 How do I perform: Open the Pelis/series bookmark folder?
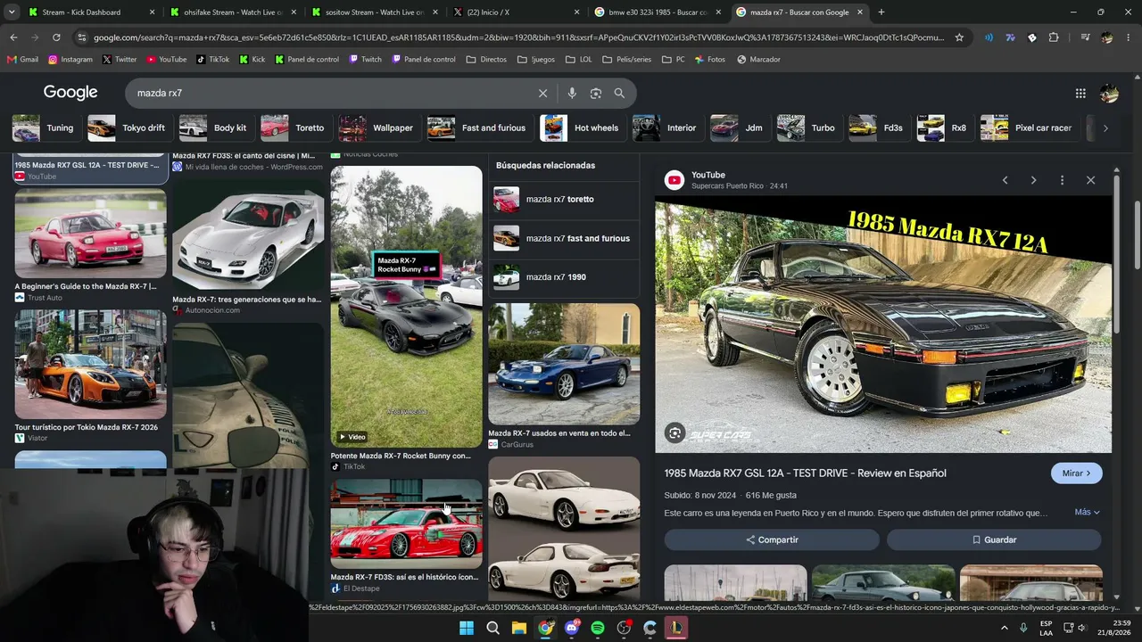point(626,60)
